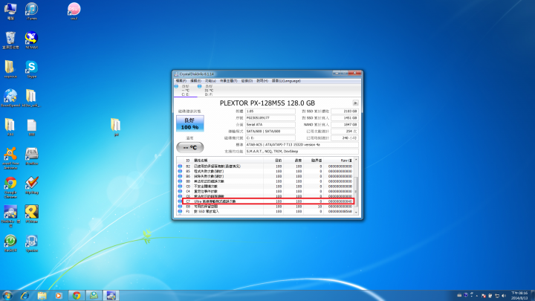This screenshot has width=535, height=301.
Task: Click the NAND writes value 1847 GB
Action: pyautogui.click(x=345, y=125)
